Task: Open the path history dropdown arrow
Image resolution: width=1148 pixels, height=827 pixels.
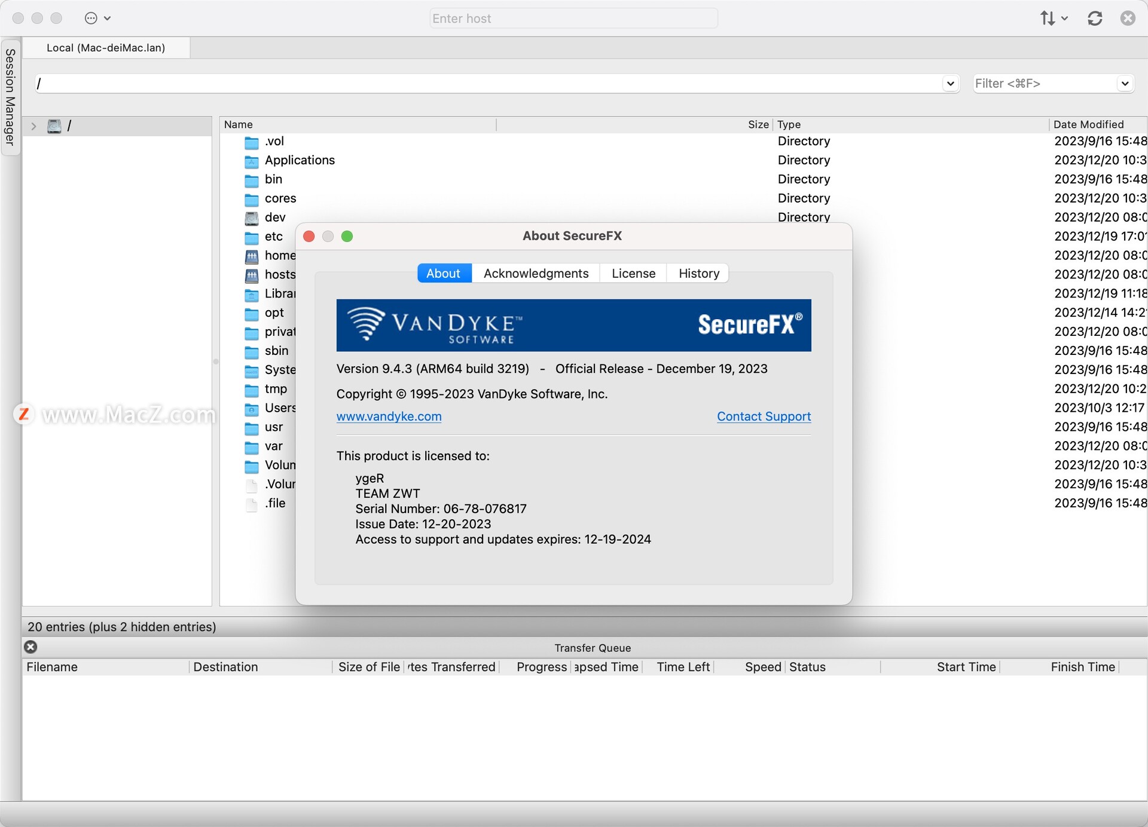Action: [950, 84]
